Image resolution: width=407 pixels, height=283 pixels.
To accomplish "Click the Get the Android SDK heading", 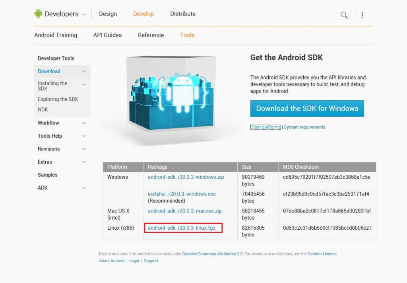I will [287, 57].
